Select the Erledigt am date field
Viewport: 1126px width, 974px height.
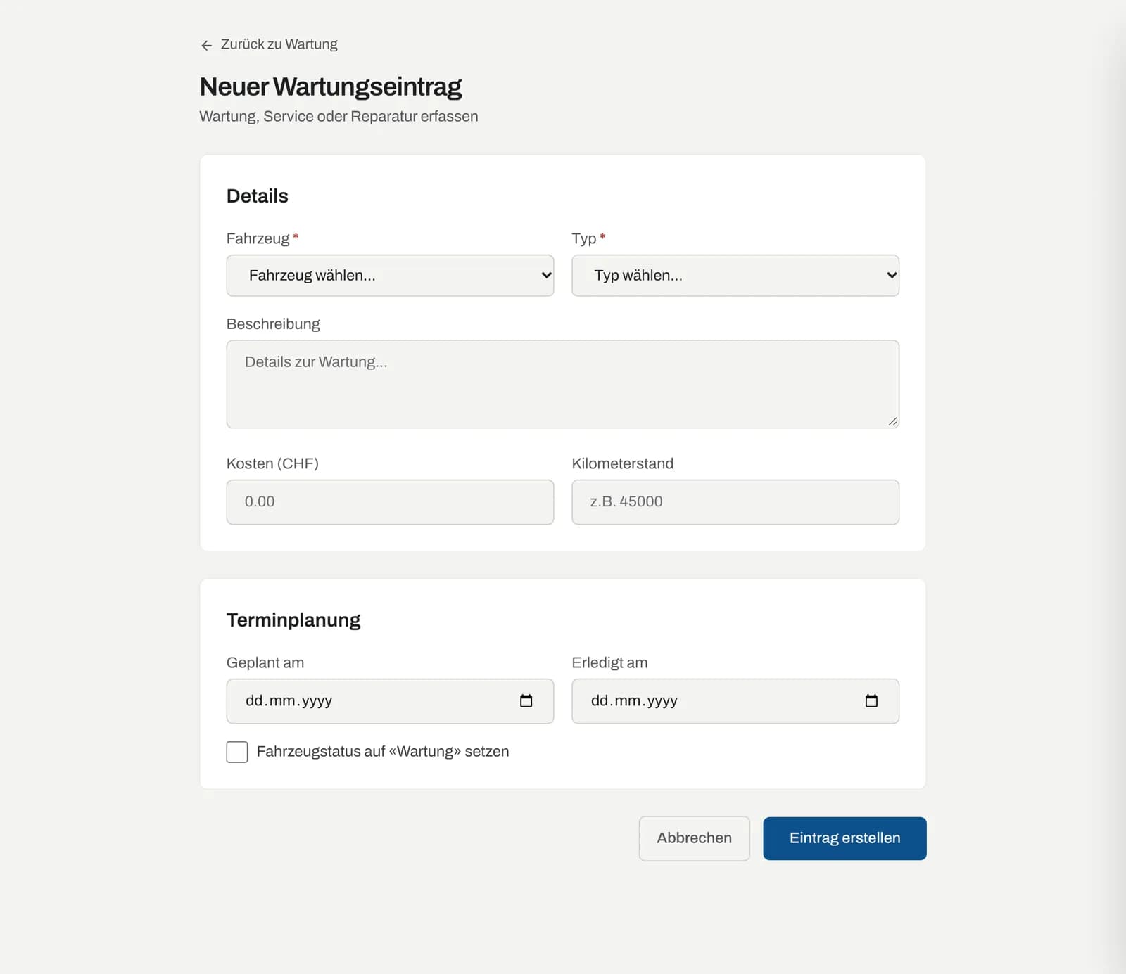[735, 701]
